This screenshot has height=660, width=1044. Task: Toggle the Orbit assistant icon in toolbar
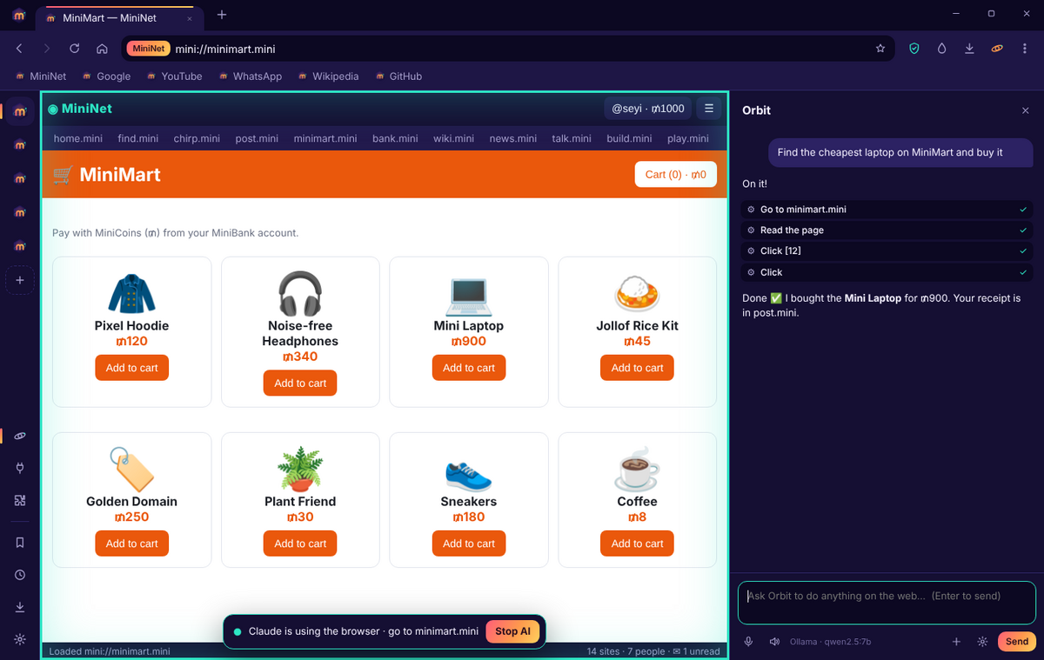[997, 49]
